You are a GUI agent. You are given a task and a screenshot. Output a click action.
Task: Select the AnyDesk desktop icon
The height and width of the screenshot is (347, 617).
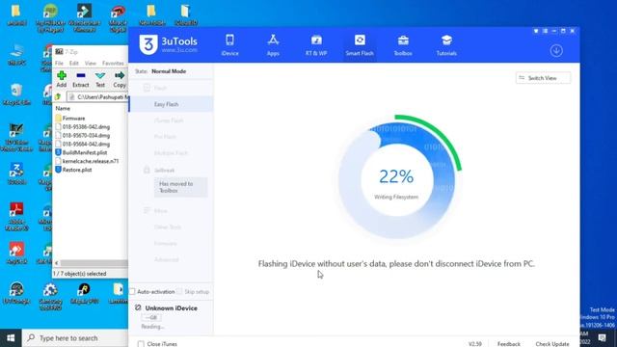click(16, 253)
